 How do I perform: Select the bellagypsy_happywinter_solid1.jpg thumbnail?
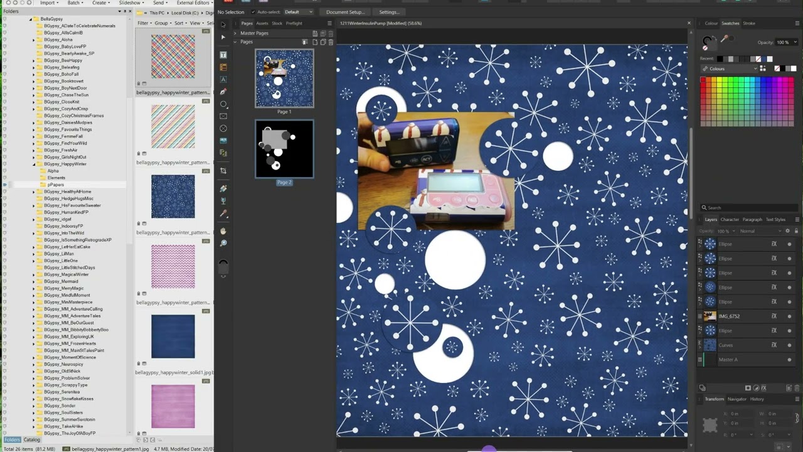point(173,336)
